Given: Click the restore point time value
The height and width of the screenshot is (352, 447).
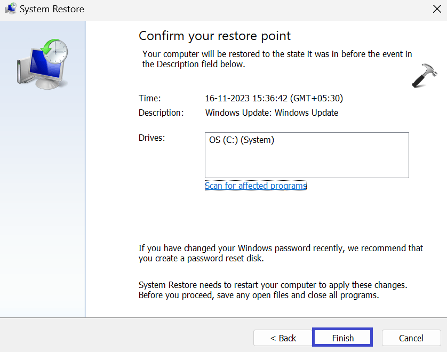Looking at the screenshot, I should click(274, 98).
